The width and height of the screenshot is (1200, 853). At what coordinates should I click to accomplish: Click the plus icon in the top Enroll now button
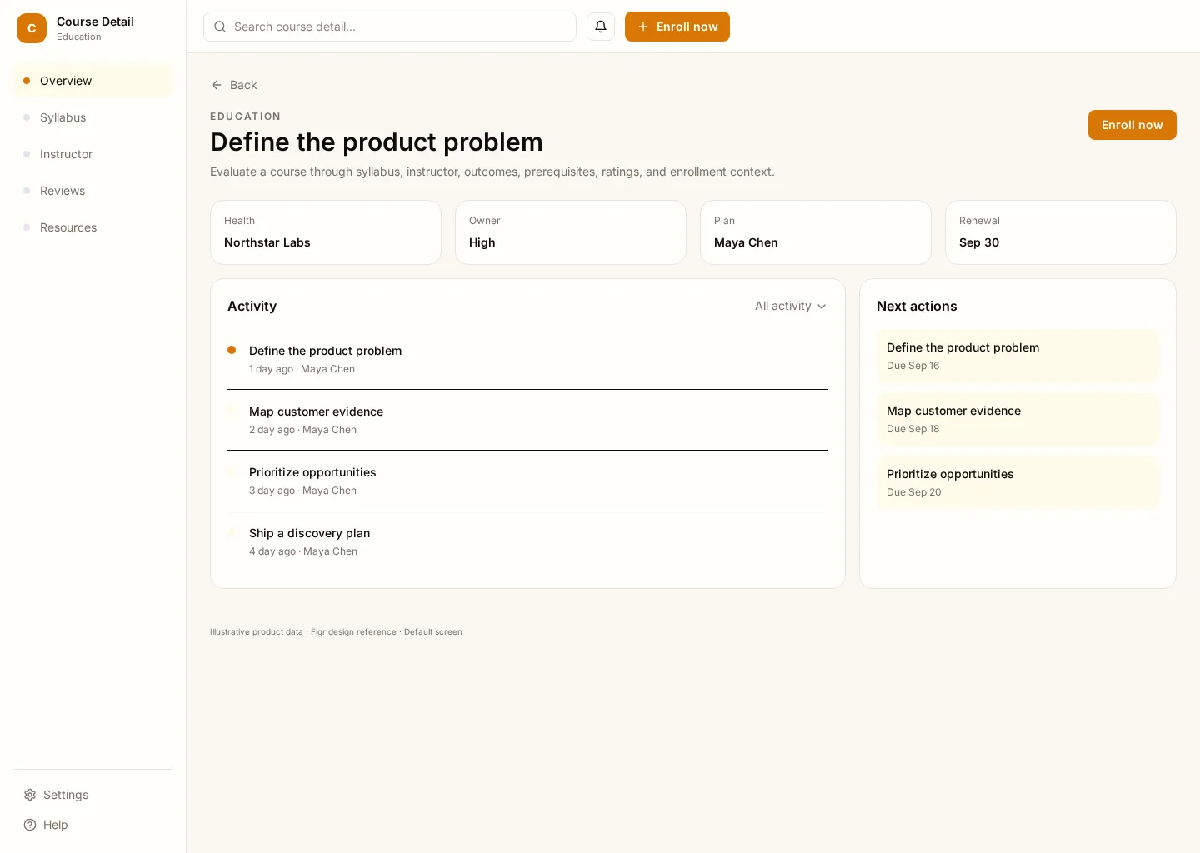coord(643,27)
